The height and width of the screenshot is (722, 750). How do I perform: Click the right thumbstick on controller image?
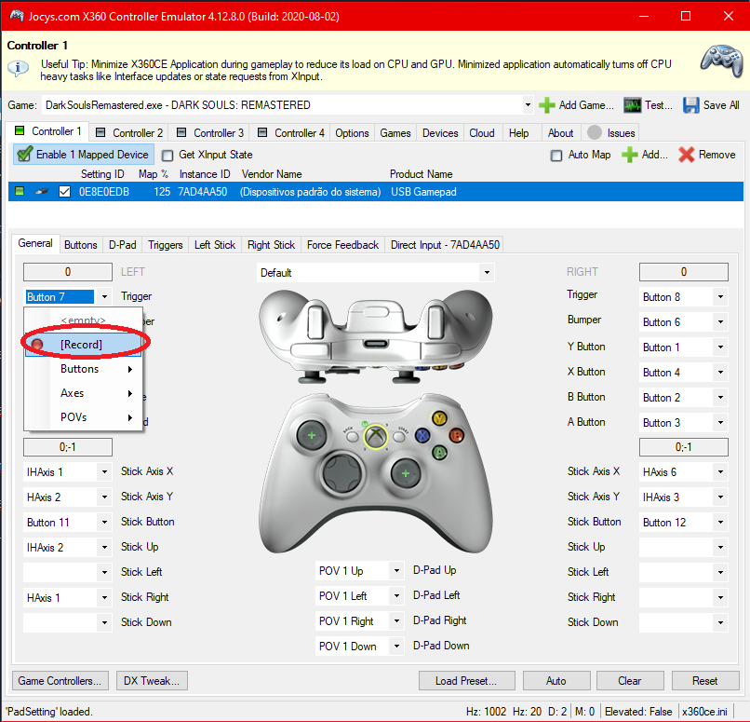point(406,473)
